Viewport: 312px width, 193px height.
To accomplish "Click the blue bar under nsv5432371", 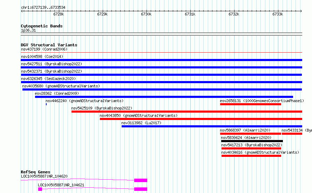I will coord(161,75).
